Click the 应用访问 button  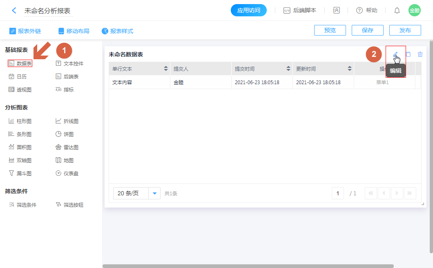249,11
